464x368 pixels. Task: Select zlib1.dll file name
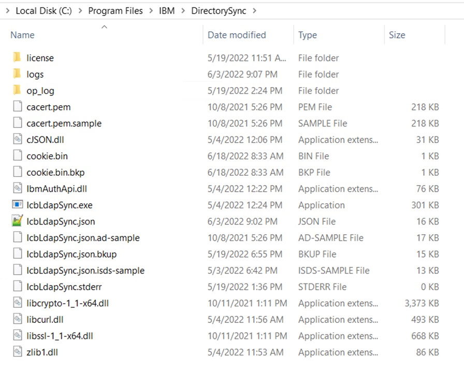tap(42, 352)
